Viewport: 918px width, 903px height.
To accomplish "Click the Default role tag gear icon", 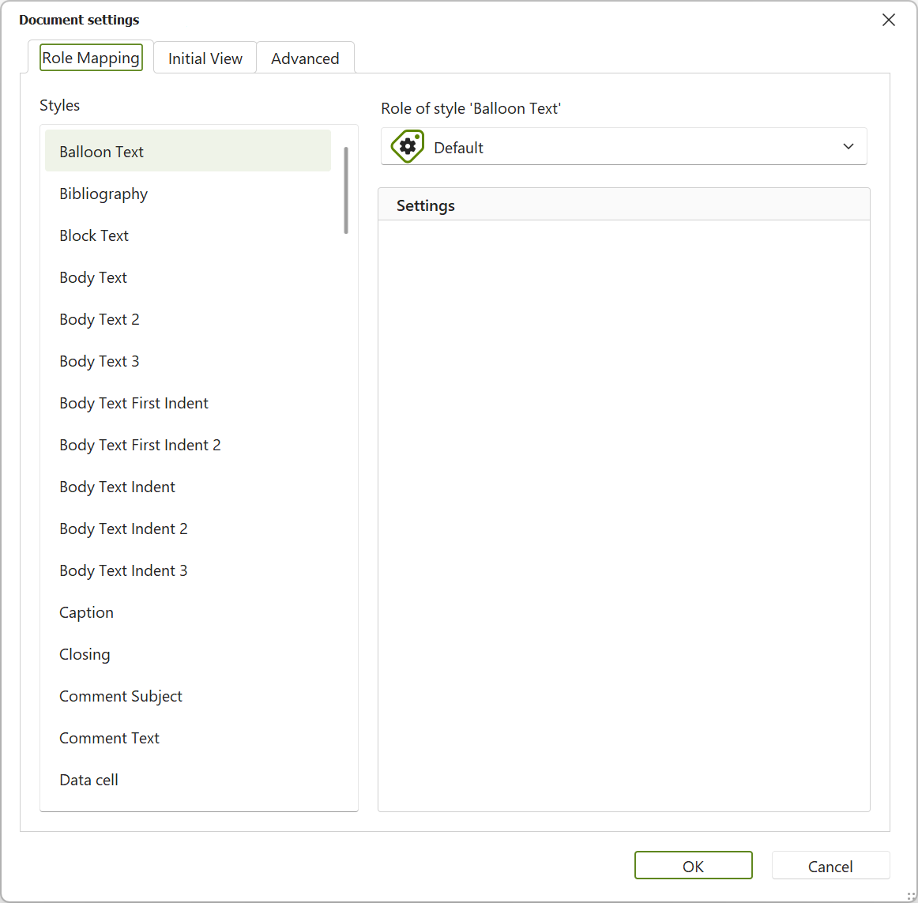I will pos(408,146).
